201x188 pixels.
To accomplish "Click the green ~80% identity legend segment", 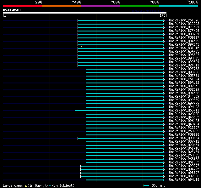I will pos(139,6).
